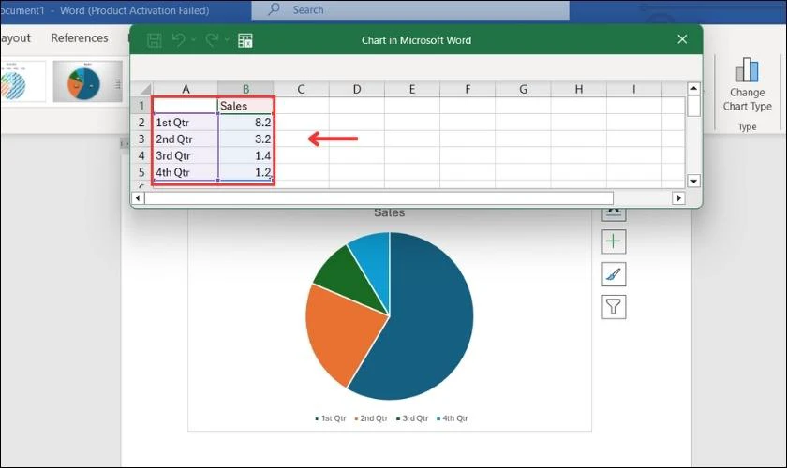Viewport: 787px width, 468px height.
Task: Open the References ribbon tab
Action: [80, 38]
